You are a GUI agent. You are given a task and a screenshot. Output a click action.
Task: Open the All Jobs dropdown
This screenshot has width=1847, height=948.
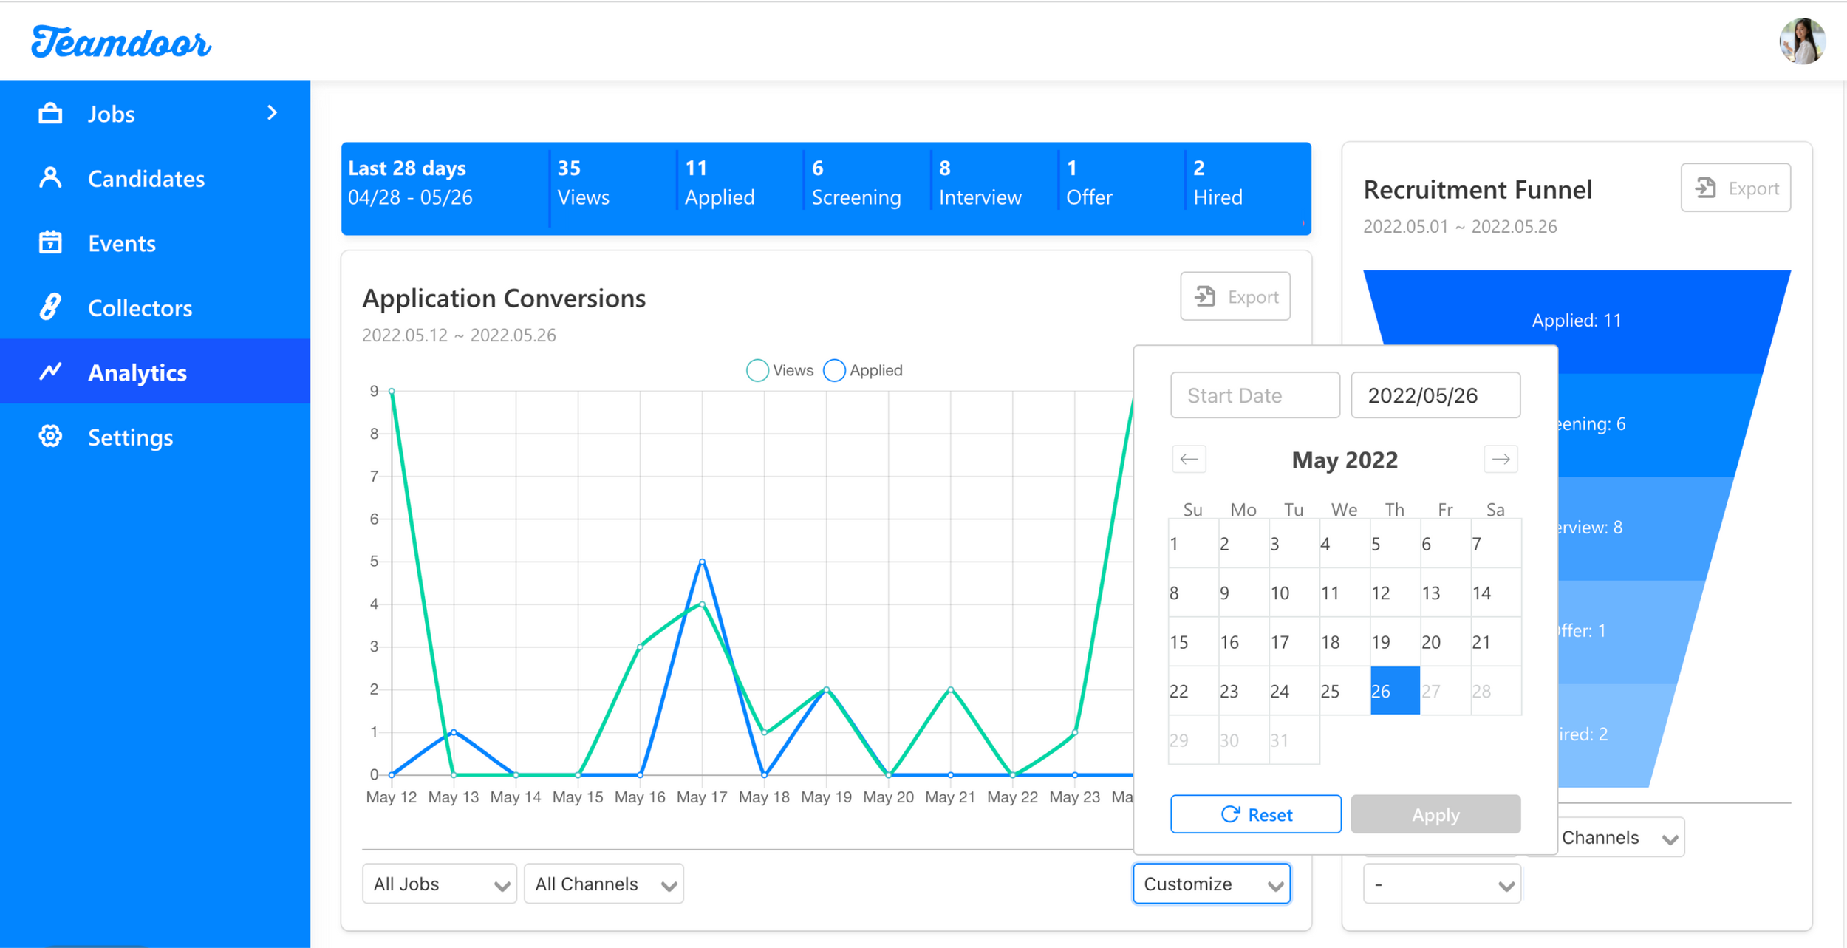tap(440, 884)
